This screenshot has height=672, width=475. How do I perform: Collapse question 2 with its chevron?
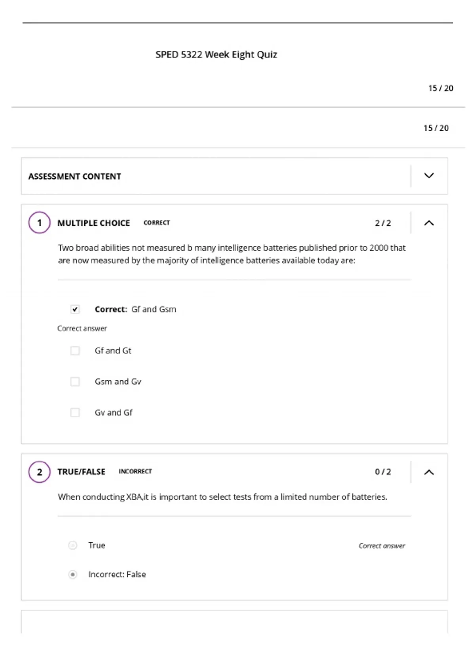coord(429,472)
